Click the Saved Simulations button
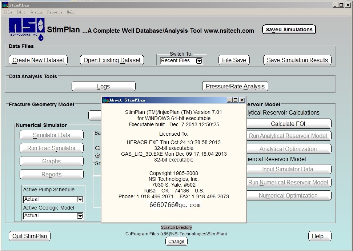 [289, 29]
